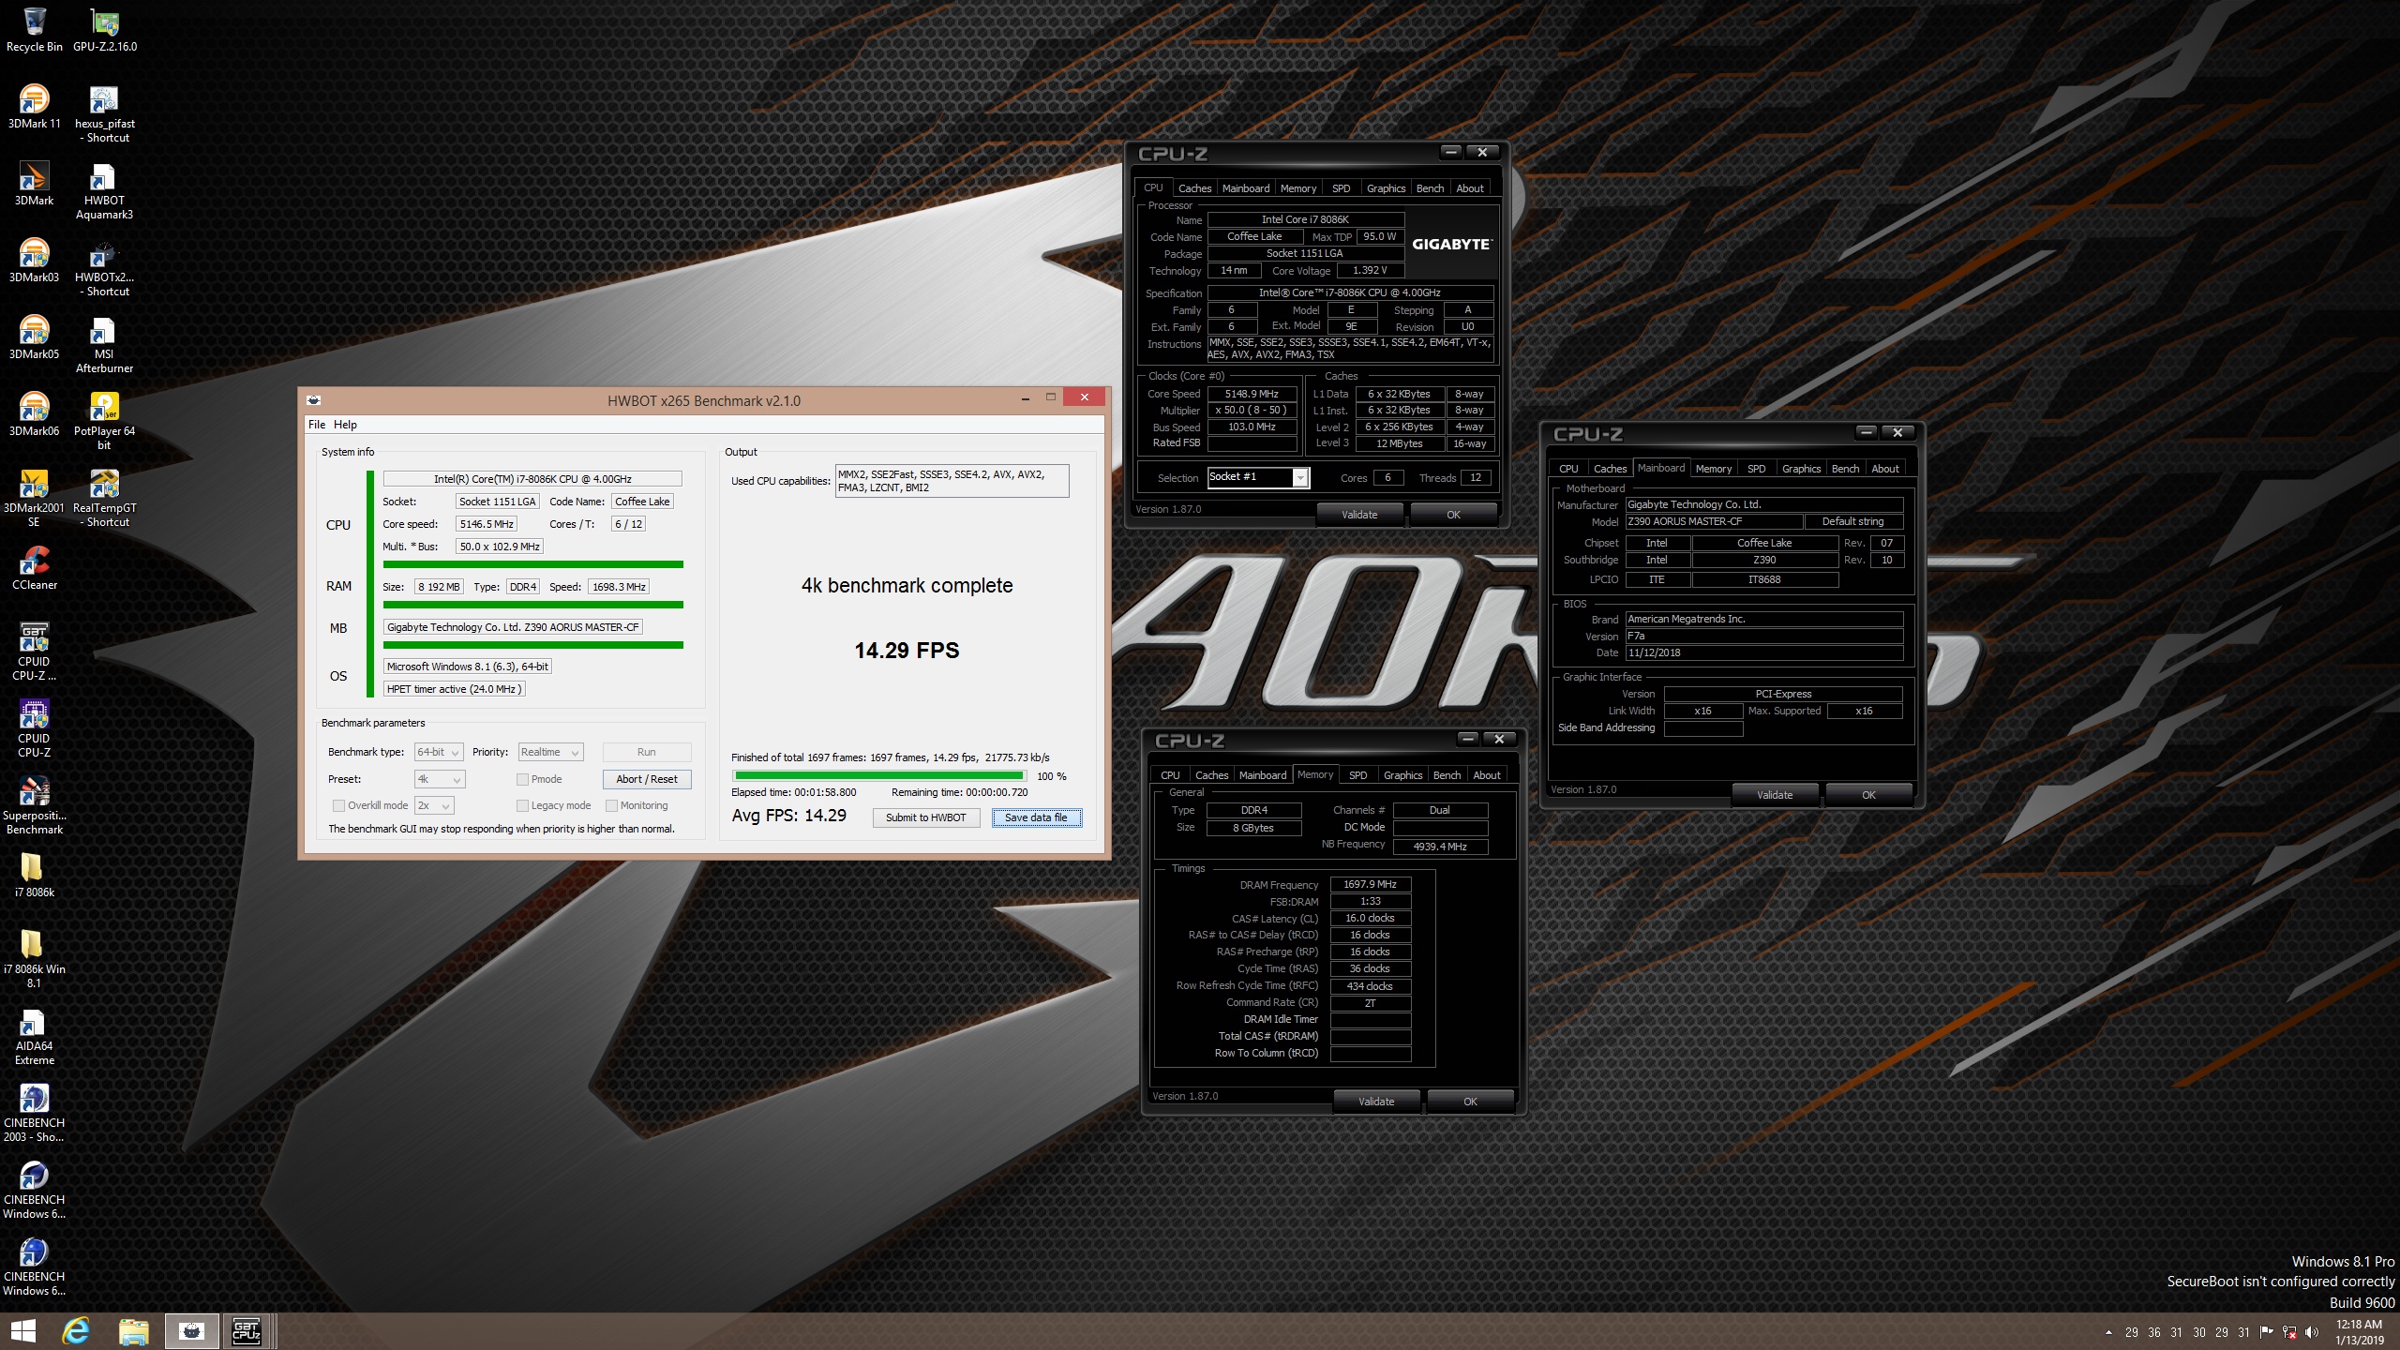Screen dimensions: 2400x1350
Task: Switch to Memory tab in top CPU-Z window
Action: point(1298,188)
